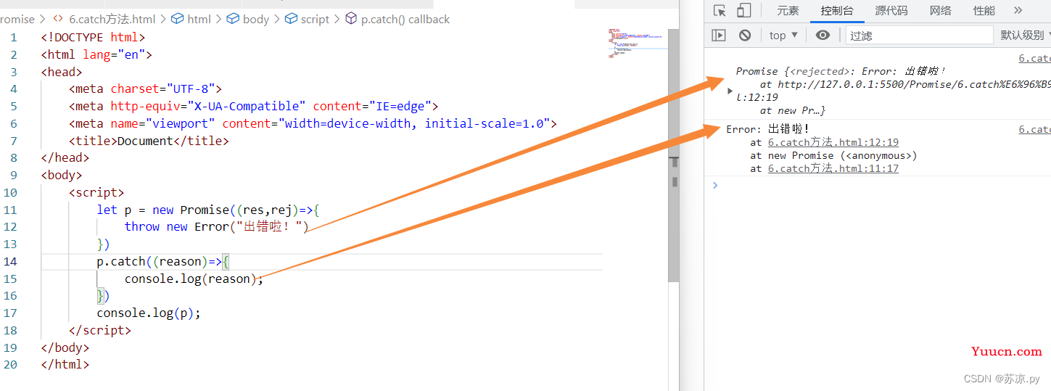This screenshot has width=1051, height=391.
Task: Click the throw new Error code line
Action: [x=217, y=226]
